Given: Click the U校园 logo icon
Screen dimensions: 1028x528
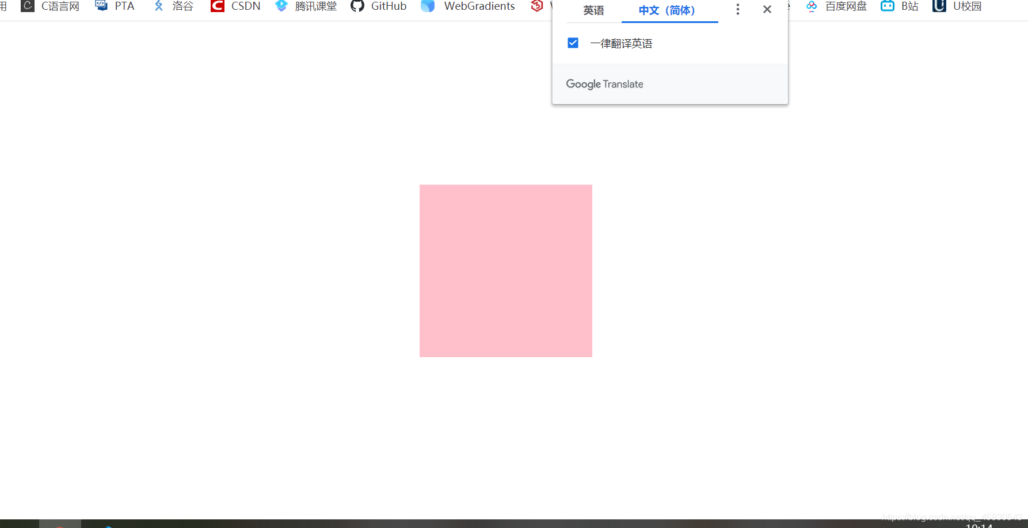Looking at the screenshot, I should coord(939,6).
